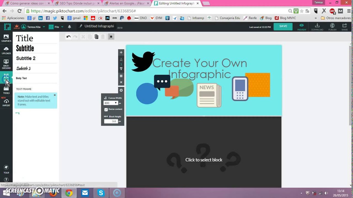This screenshot has width=353, height=198.
Task: Toggle block settings gear
Action: point(121,90)
